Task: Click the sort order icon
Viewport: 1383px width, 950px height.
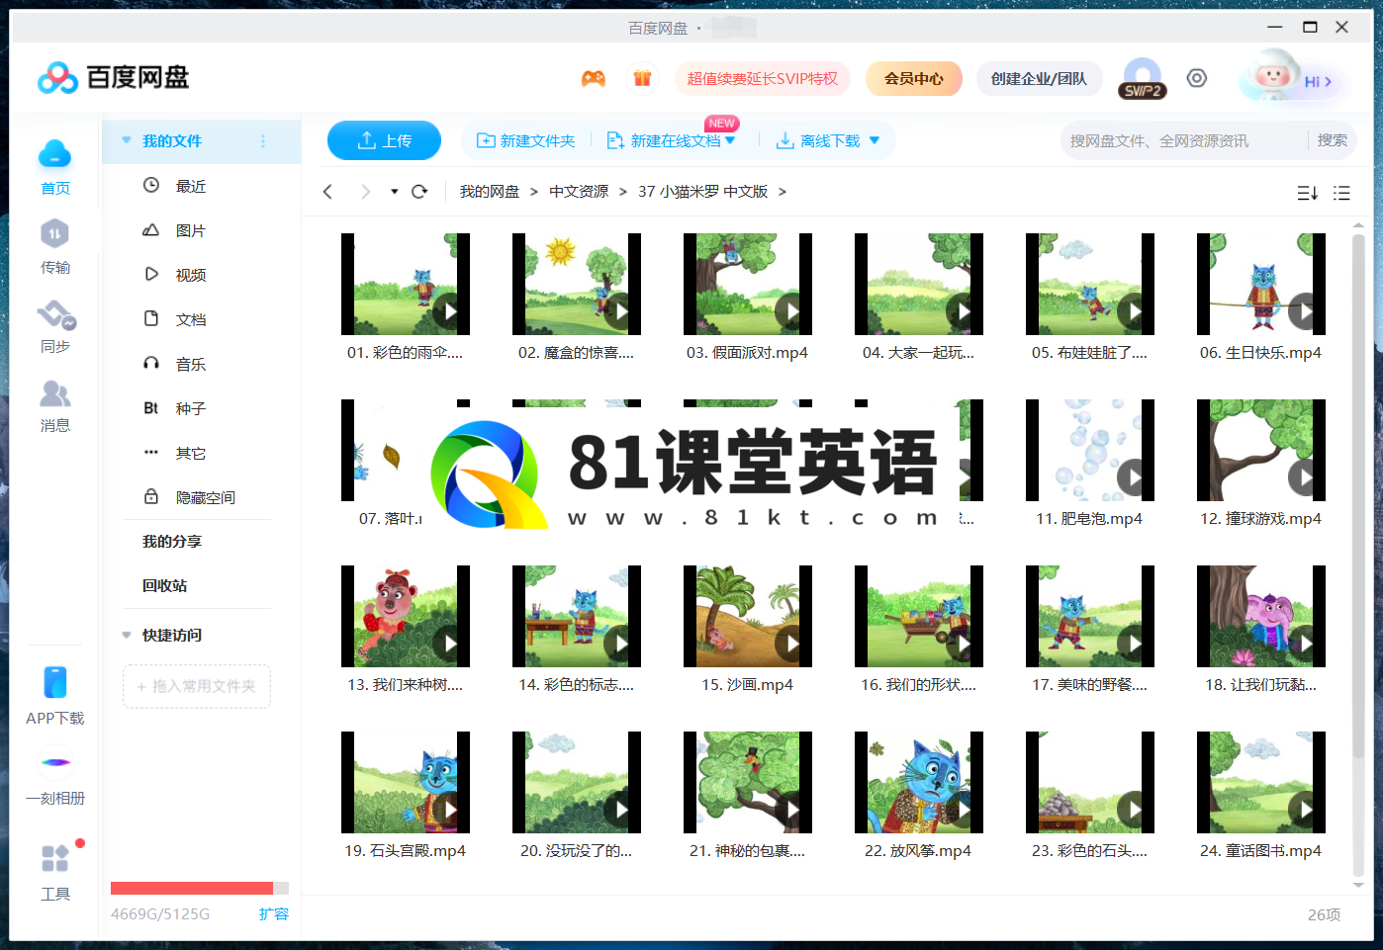Action: 1307,193
